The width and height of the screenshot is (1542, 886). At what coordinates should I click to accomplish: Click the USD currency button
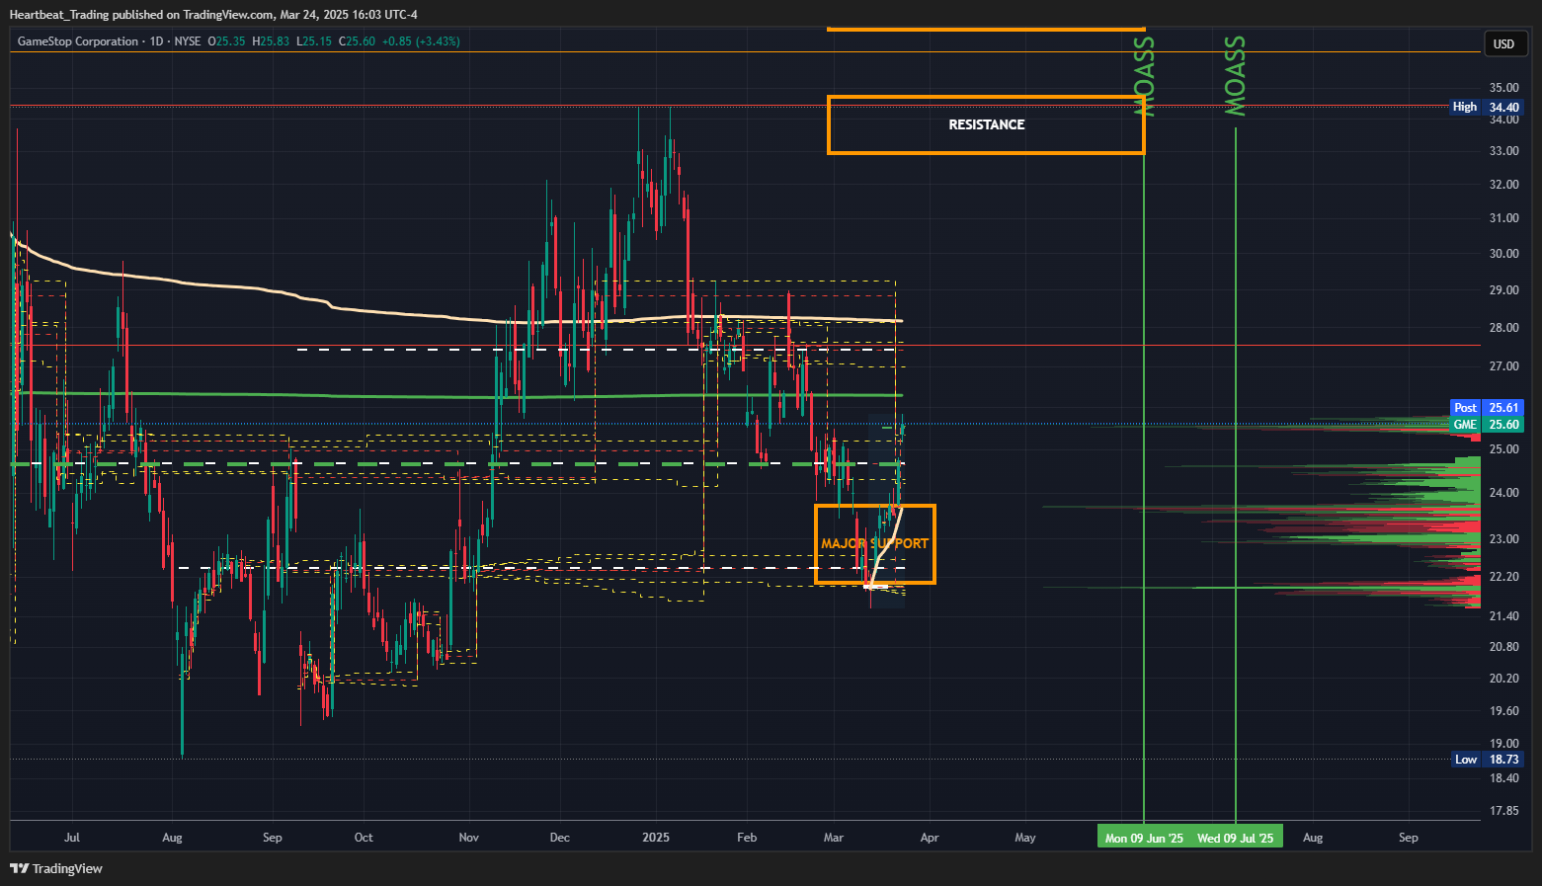[1504, 43]
